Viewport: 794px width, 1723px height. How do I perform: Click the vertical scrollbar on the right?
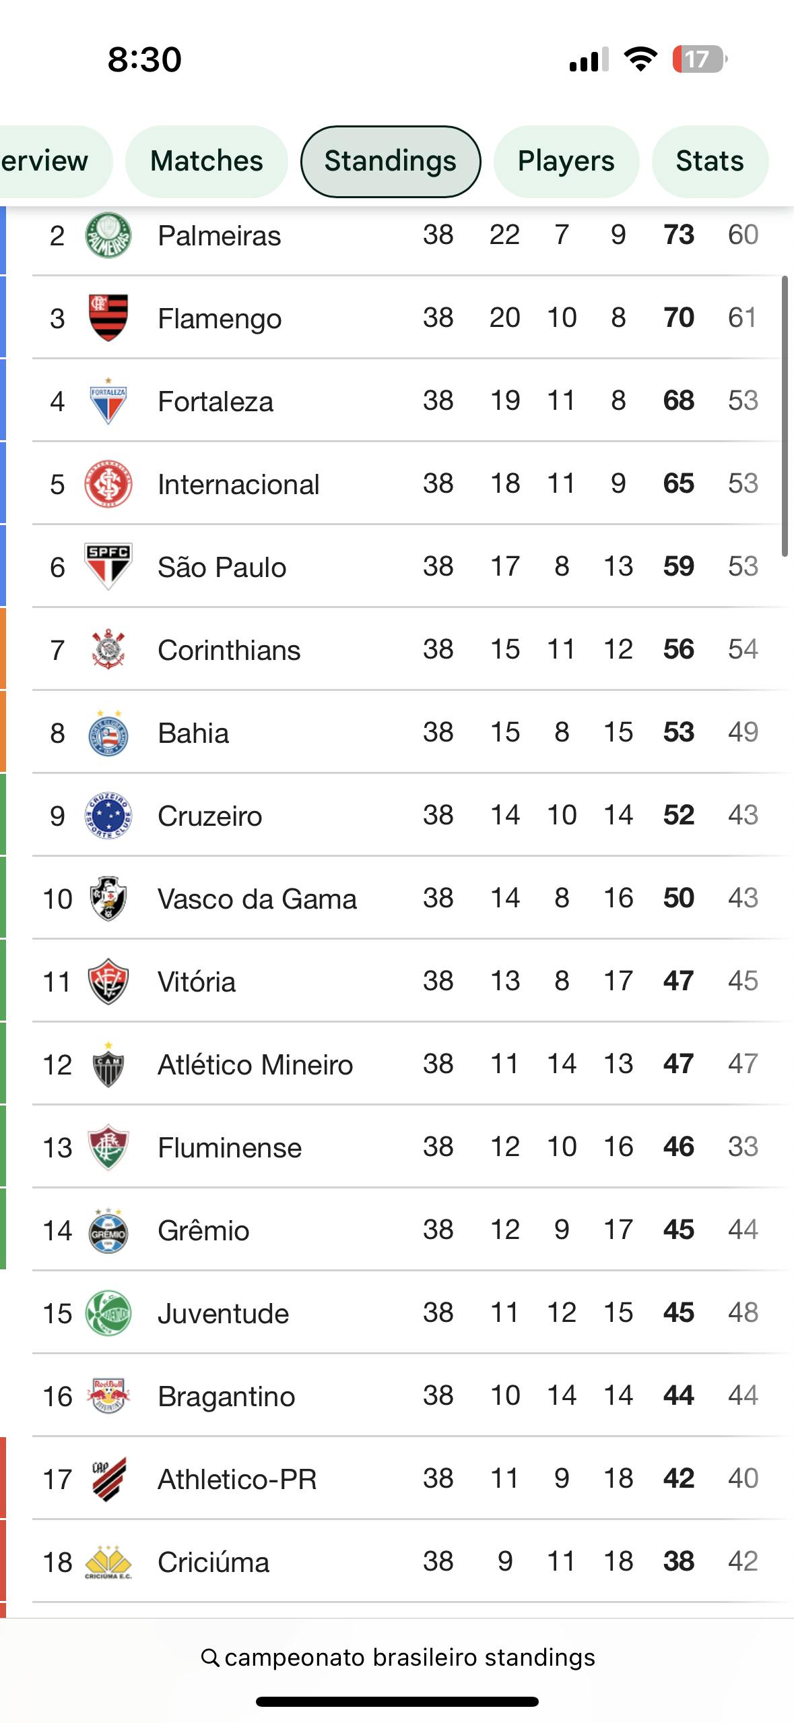(785, 416)
